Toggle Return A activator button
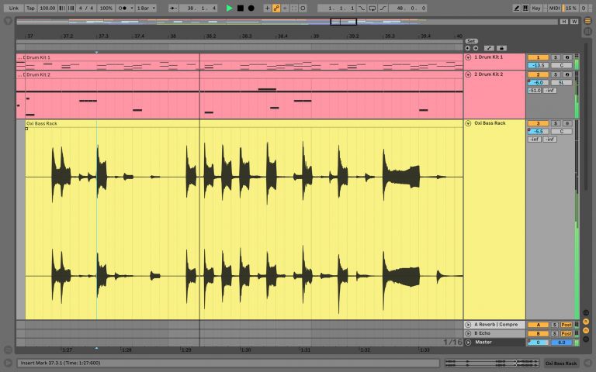Viewport: 596px width, 372px height. (x=538, y=325)
